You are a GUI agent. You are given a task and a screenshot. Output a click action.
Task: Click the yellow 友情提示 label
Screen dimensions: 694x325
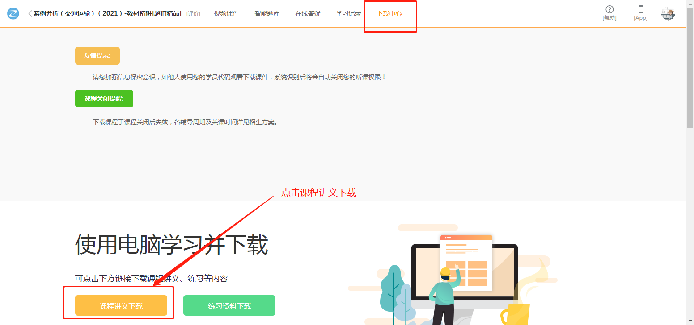[97, 56]
